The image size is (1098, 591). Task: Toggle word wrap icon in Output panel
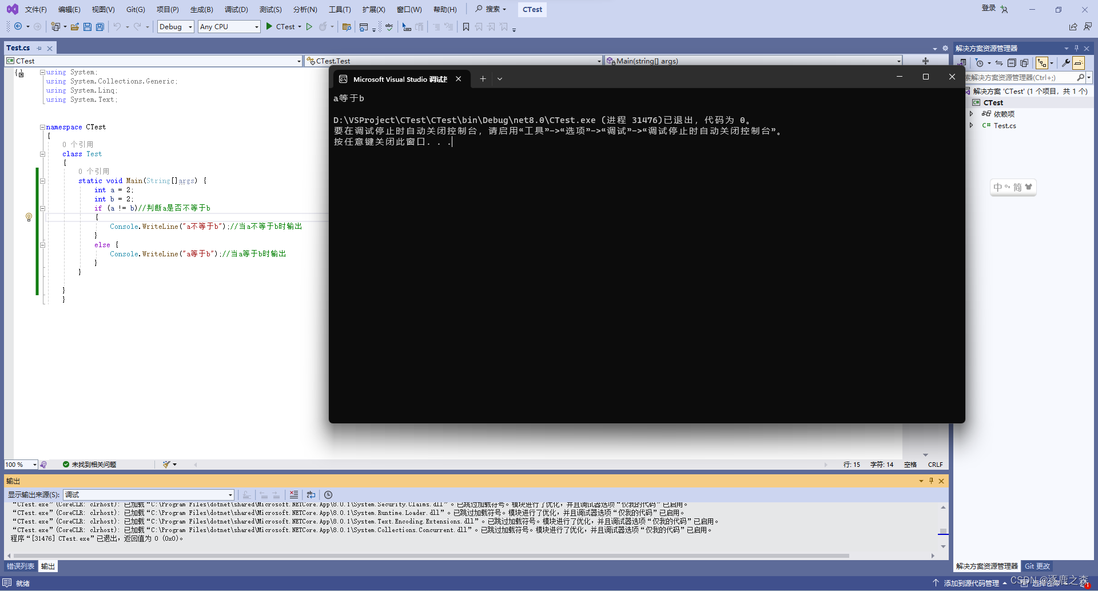[311, 495]
